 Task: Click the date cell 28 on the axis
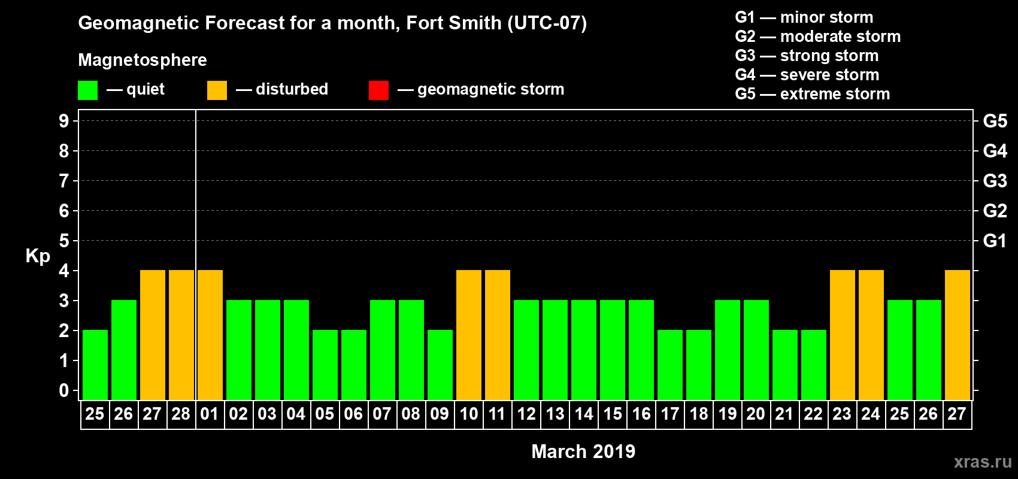[181, 414]
